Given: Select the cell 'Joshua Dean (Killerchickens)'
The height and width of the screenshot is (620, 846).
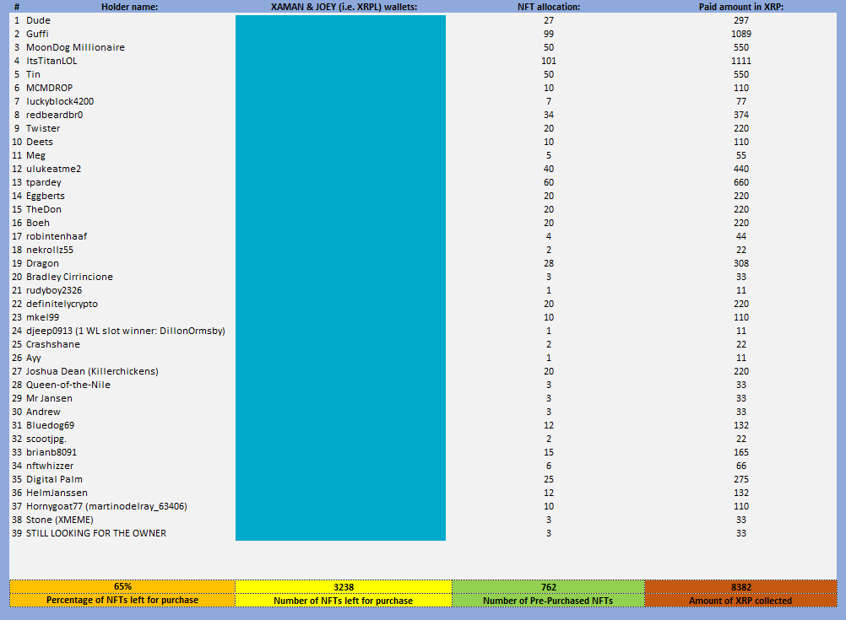Looking at the screenshot, I should point(92,371).
